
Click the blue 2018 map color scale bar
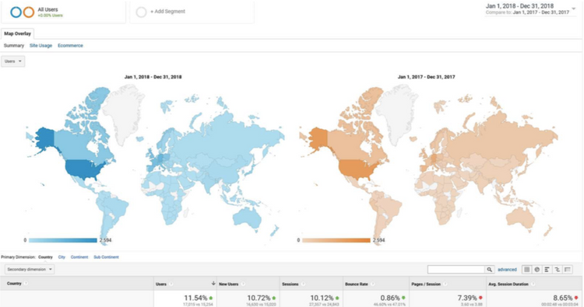coord(63,240)
